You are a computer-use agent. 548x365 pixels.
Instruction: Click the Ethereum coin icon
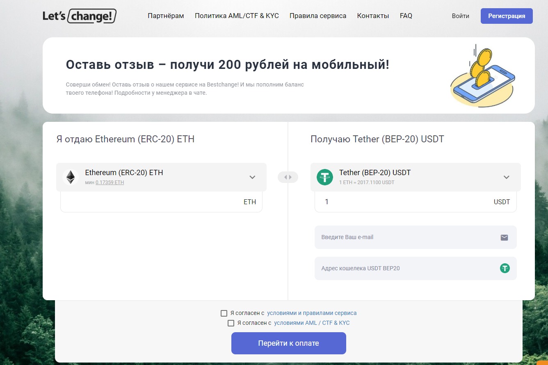[71, 177]
